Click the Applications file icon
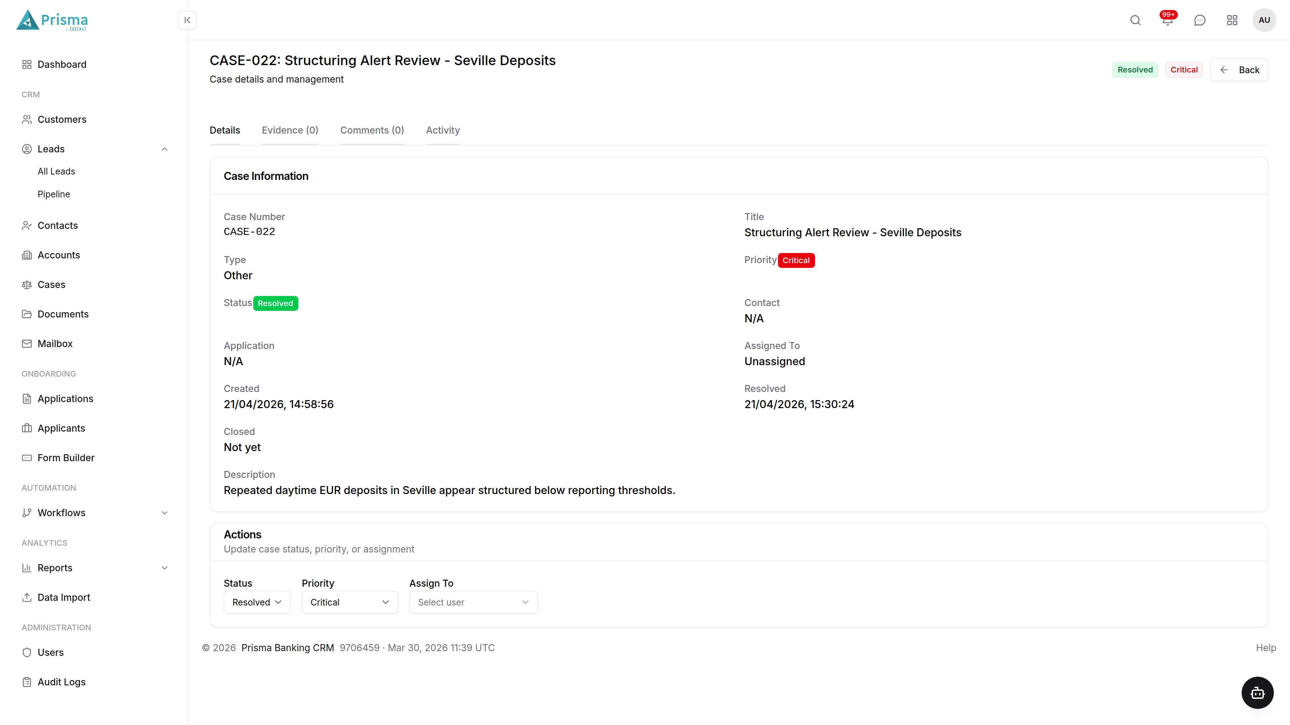Image resolution: width=1290 pixels, height=725 pixels. [x=27, y=399]
